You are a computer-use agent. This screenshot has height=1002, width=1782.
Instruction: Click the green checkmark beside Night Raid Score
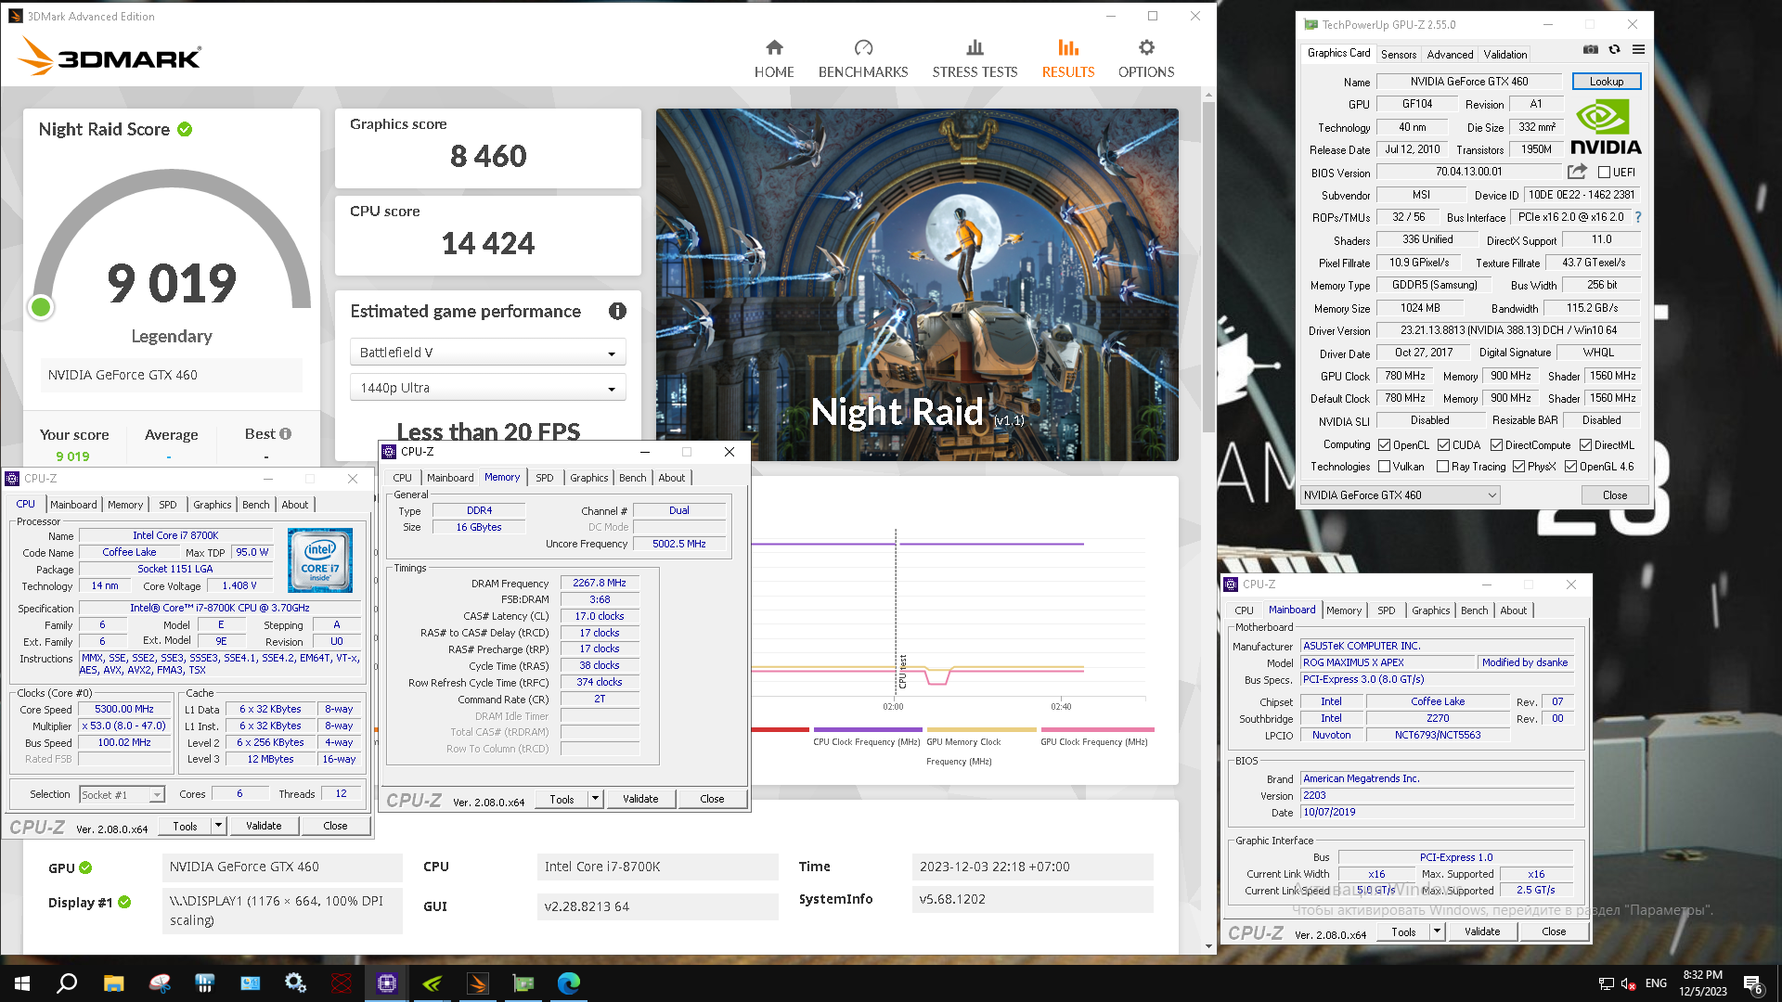185,129
